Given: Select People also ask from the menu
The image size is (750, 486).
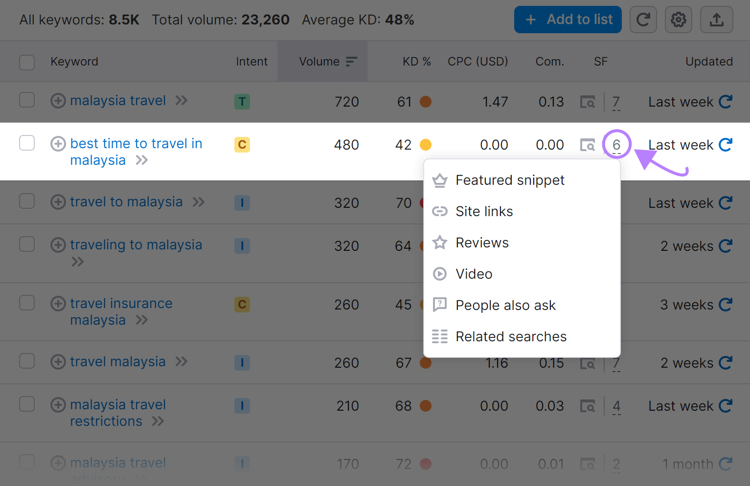Looking at the screenshot, I should click(505, 305).
